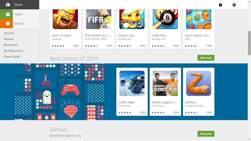251x141 pixels.
Task: Open My wishlist from sidebar
Action: tap(11, 45)
